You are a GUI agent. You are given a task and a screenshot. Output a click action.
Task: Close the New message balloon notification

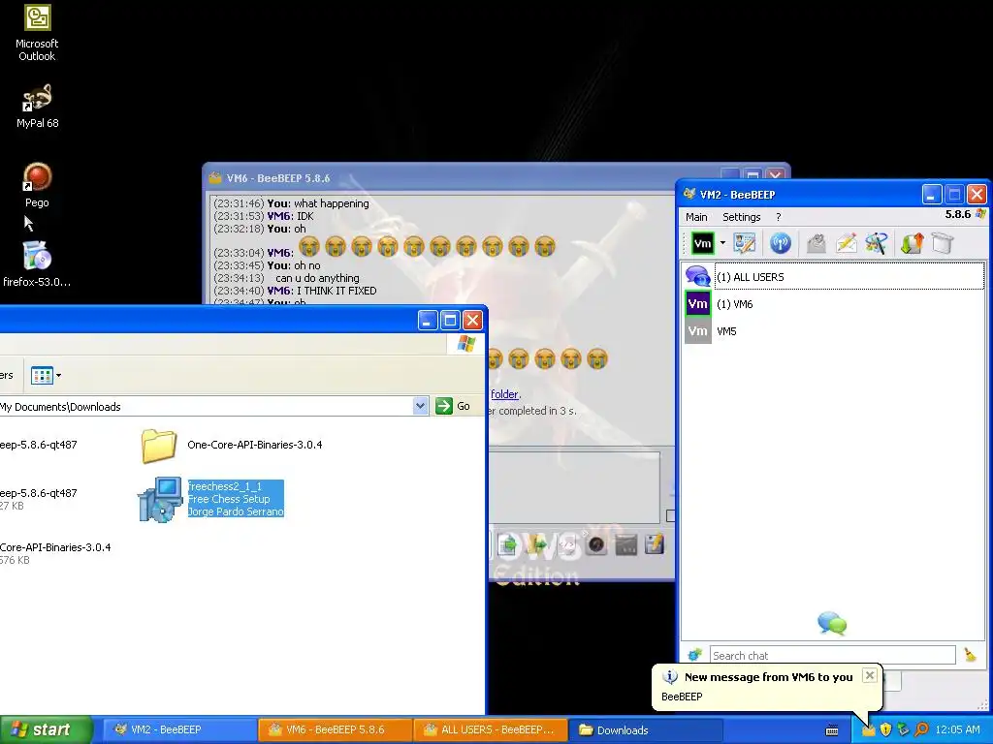[x=870, y=675]
